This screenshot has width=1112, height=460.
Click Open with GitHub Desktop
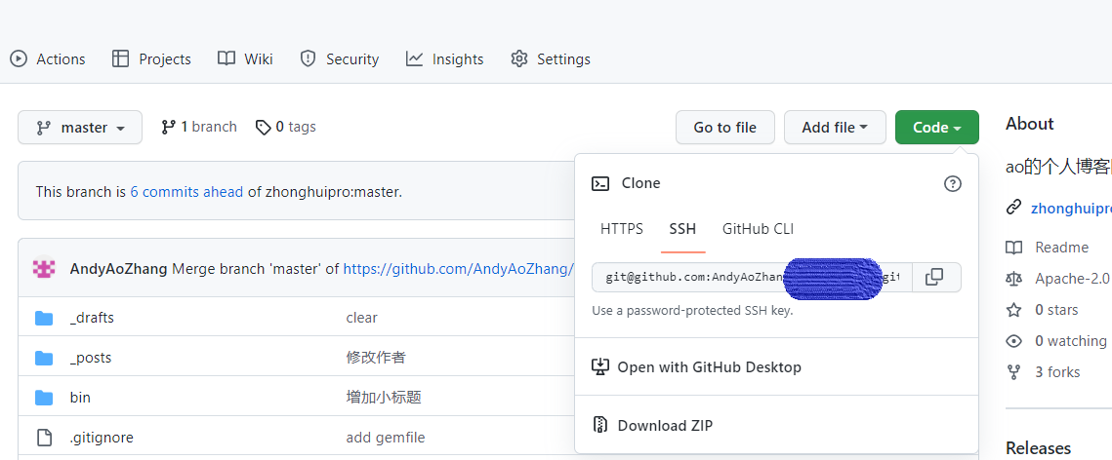click(709, 367)
